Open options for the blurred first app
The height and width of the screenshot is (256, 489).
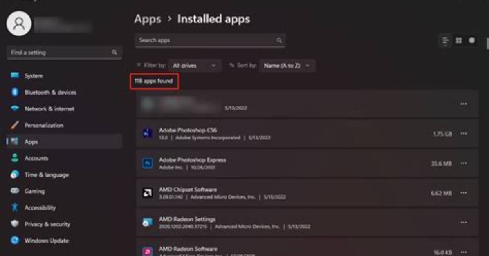click(464, 104)
